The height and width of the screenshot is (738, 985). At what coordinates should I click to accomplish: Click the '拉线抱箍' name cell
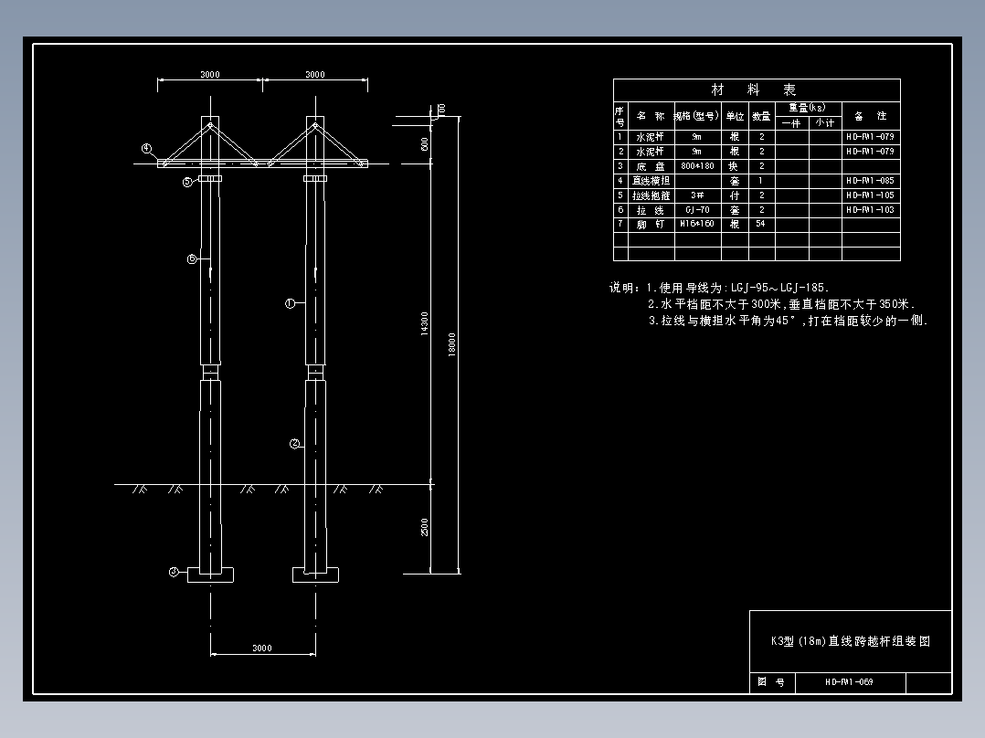(651, 195)
